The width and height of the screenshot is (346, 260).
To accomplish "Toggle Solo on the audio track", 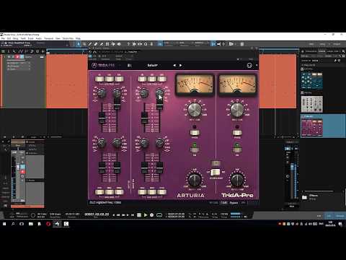I will click(13, 57).
